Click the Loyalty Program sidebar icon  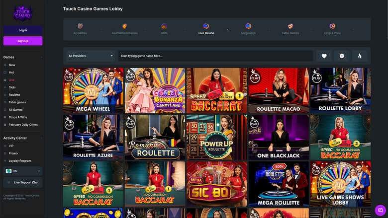(x=5, y=161)
